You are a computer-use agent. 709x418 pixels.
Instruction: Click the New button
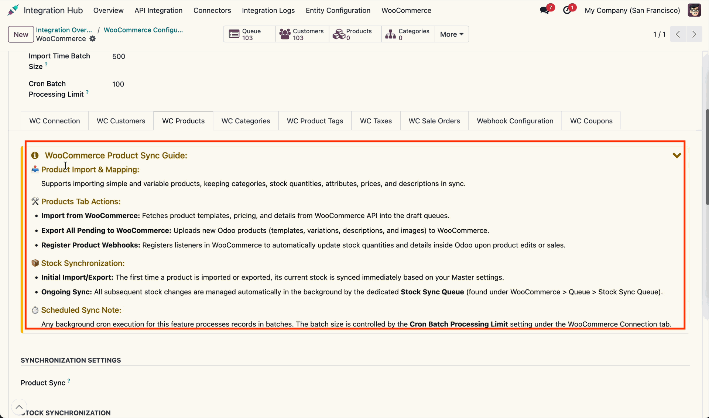pyautogui.click(x=21, y=34)
